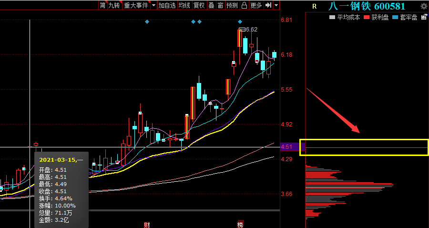The image size is (429, 228).
Task: Click the 获利盘 red legend swatch
Action: tap(367, 17)
